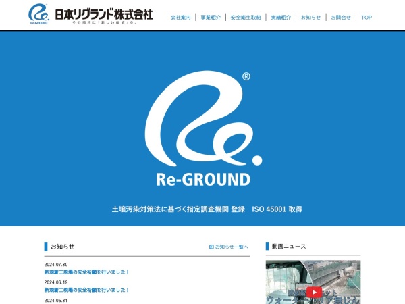Open the 会社案内 menu item
Image resolution: width=405 pixels, height=304 pixels.
[180, 18]
